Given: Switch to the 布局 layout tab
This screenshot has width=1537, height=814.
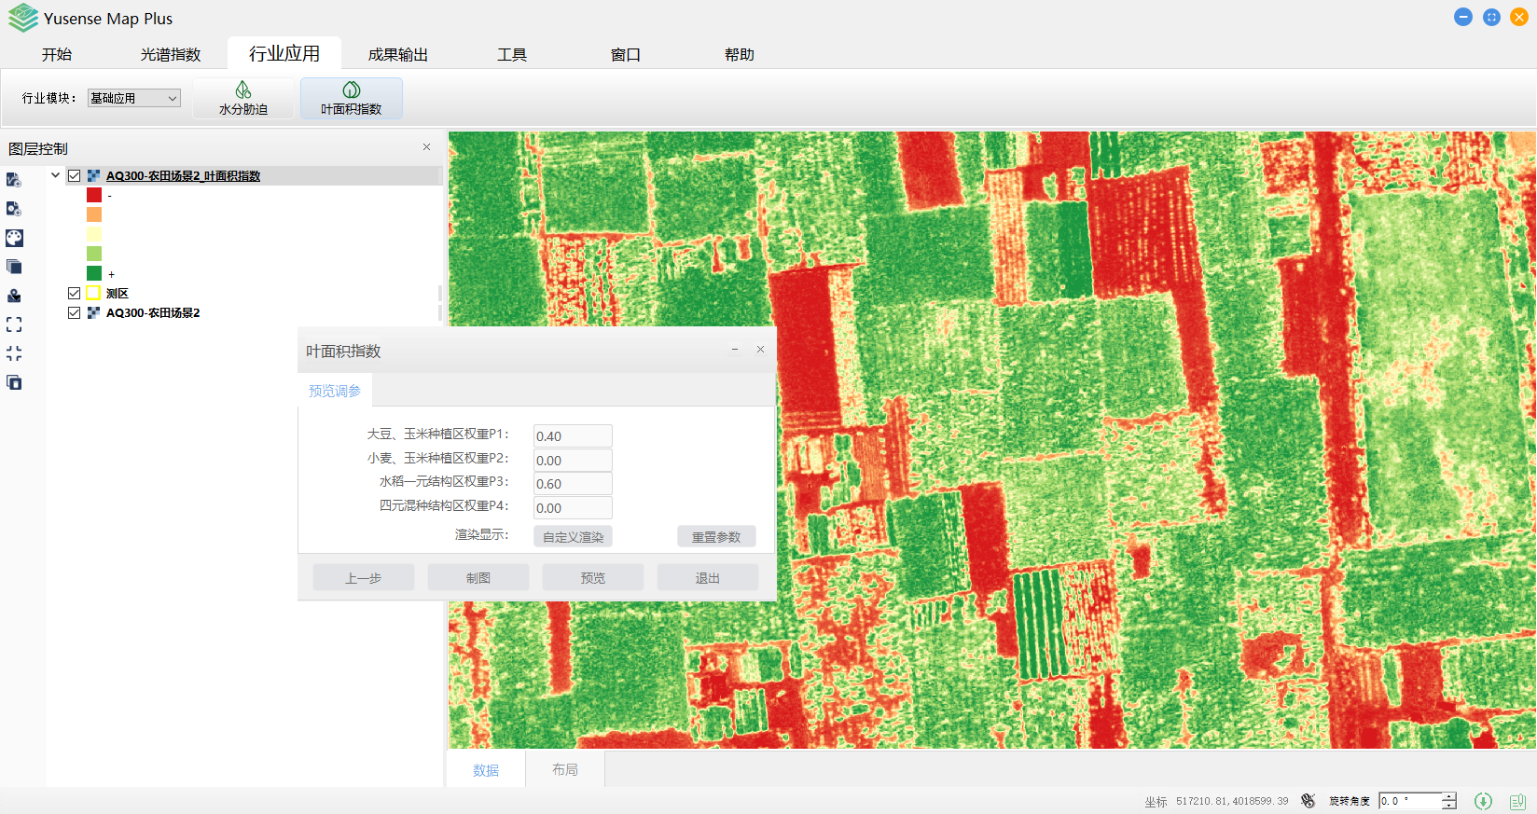Looking at the screenshot, I should point(564,769).
